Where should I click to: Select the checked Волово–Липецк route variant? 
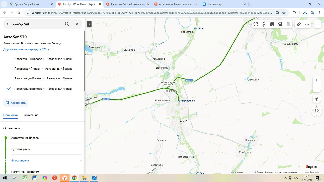(x=43, y=89)
